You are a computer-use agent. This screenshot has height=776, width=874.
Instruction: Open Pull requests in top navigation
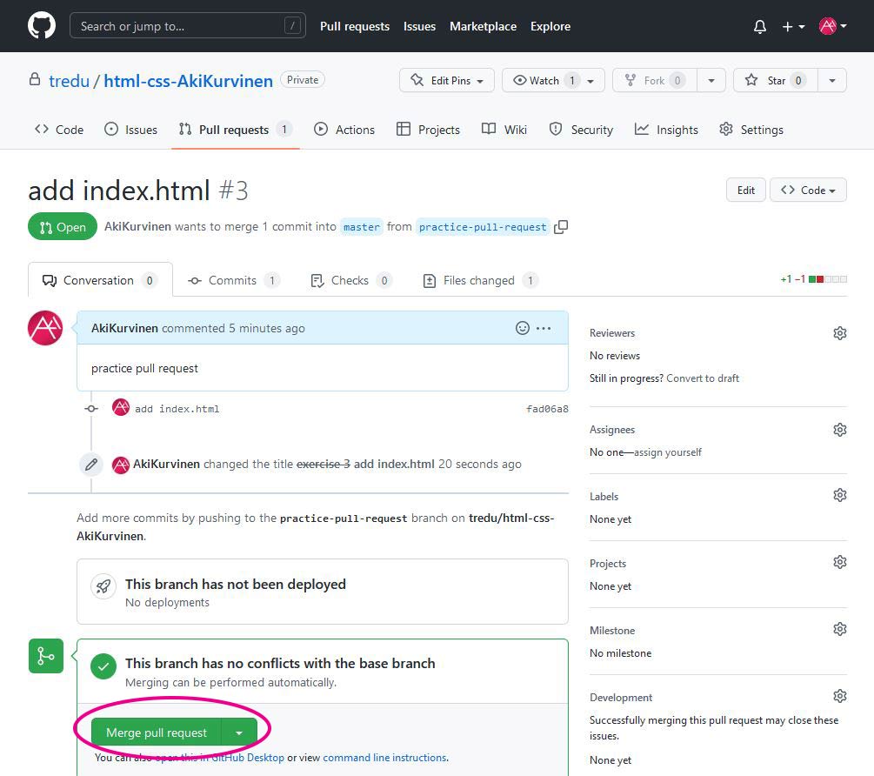(355, 26)
